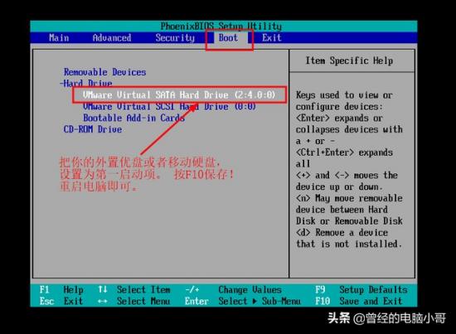Screen dimensions: 456x334
Task: Click the Enter Select Sub-Menu hint
Action: point(243,301)
